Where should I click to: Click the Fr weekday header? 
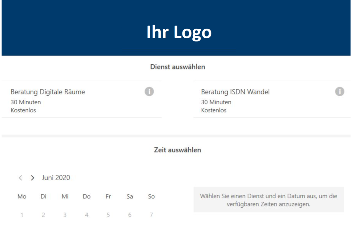[108, 196]
